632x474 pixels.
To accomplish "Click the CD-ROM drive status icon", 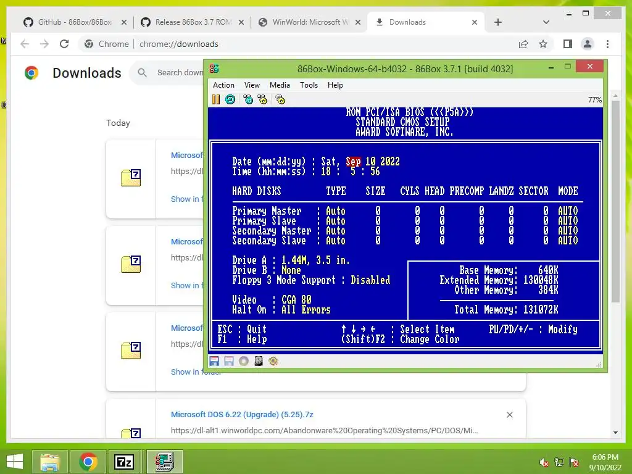I will point(243,361).
